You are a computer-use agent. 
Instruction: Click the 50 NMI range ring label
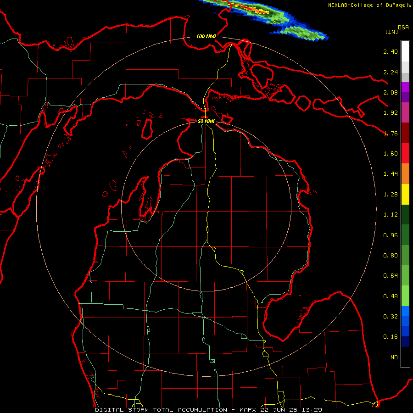(206, 121)
